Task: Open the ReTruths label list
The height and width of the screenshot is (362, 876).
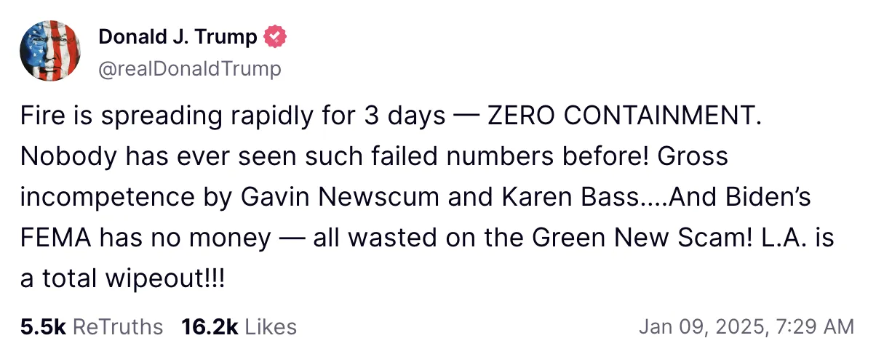Action: 119,327
